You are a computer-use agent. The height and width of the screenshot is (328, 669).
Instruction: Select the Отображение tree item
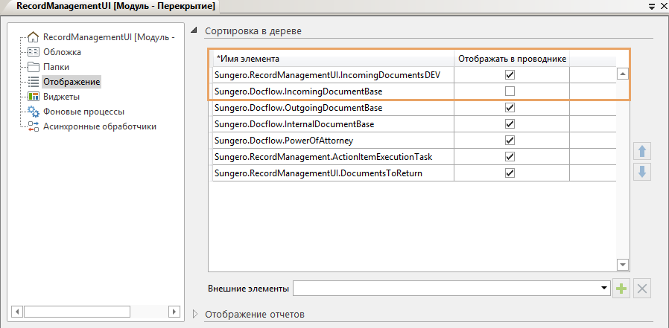pos(72,82)
